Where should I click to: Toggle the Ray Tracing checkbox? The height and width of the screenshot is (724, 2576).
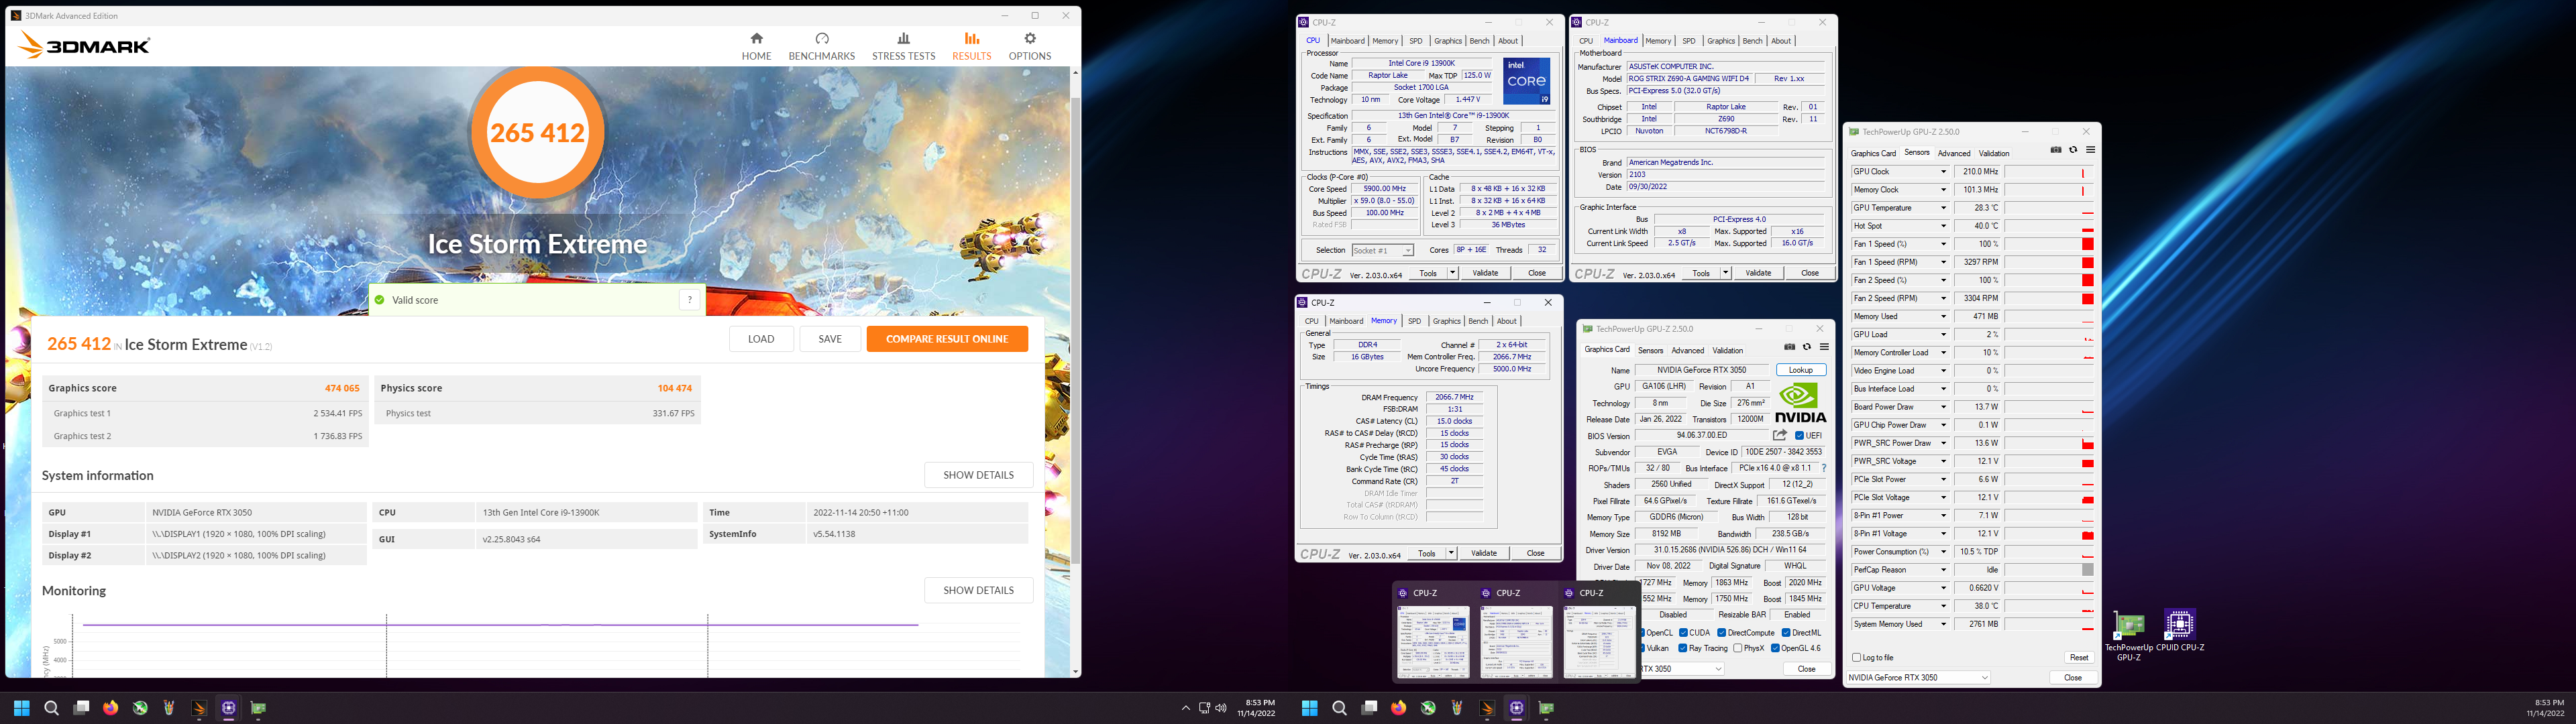1683,648
